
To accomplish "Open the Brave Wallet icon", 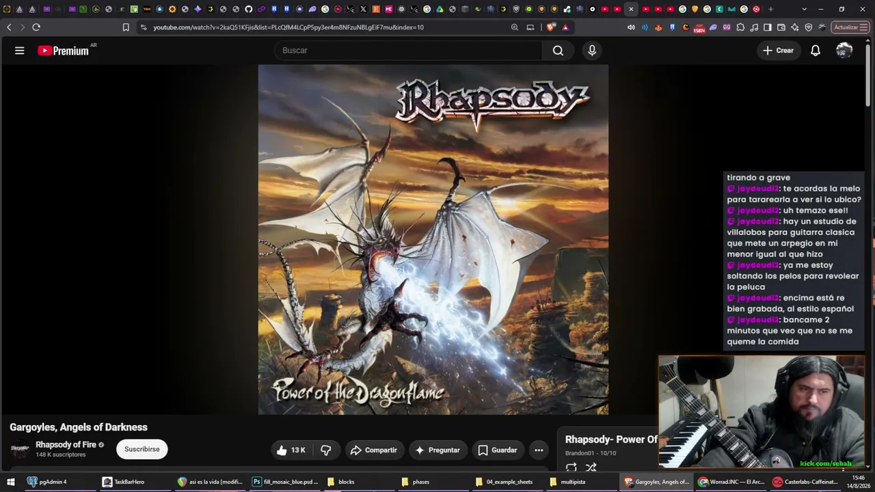I will point(781,27).
